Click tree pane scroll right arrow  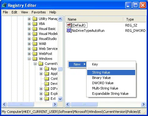[x=55, y=104]
